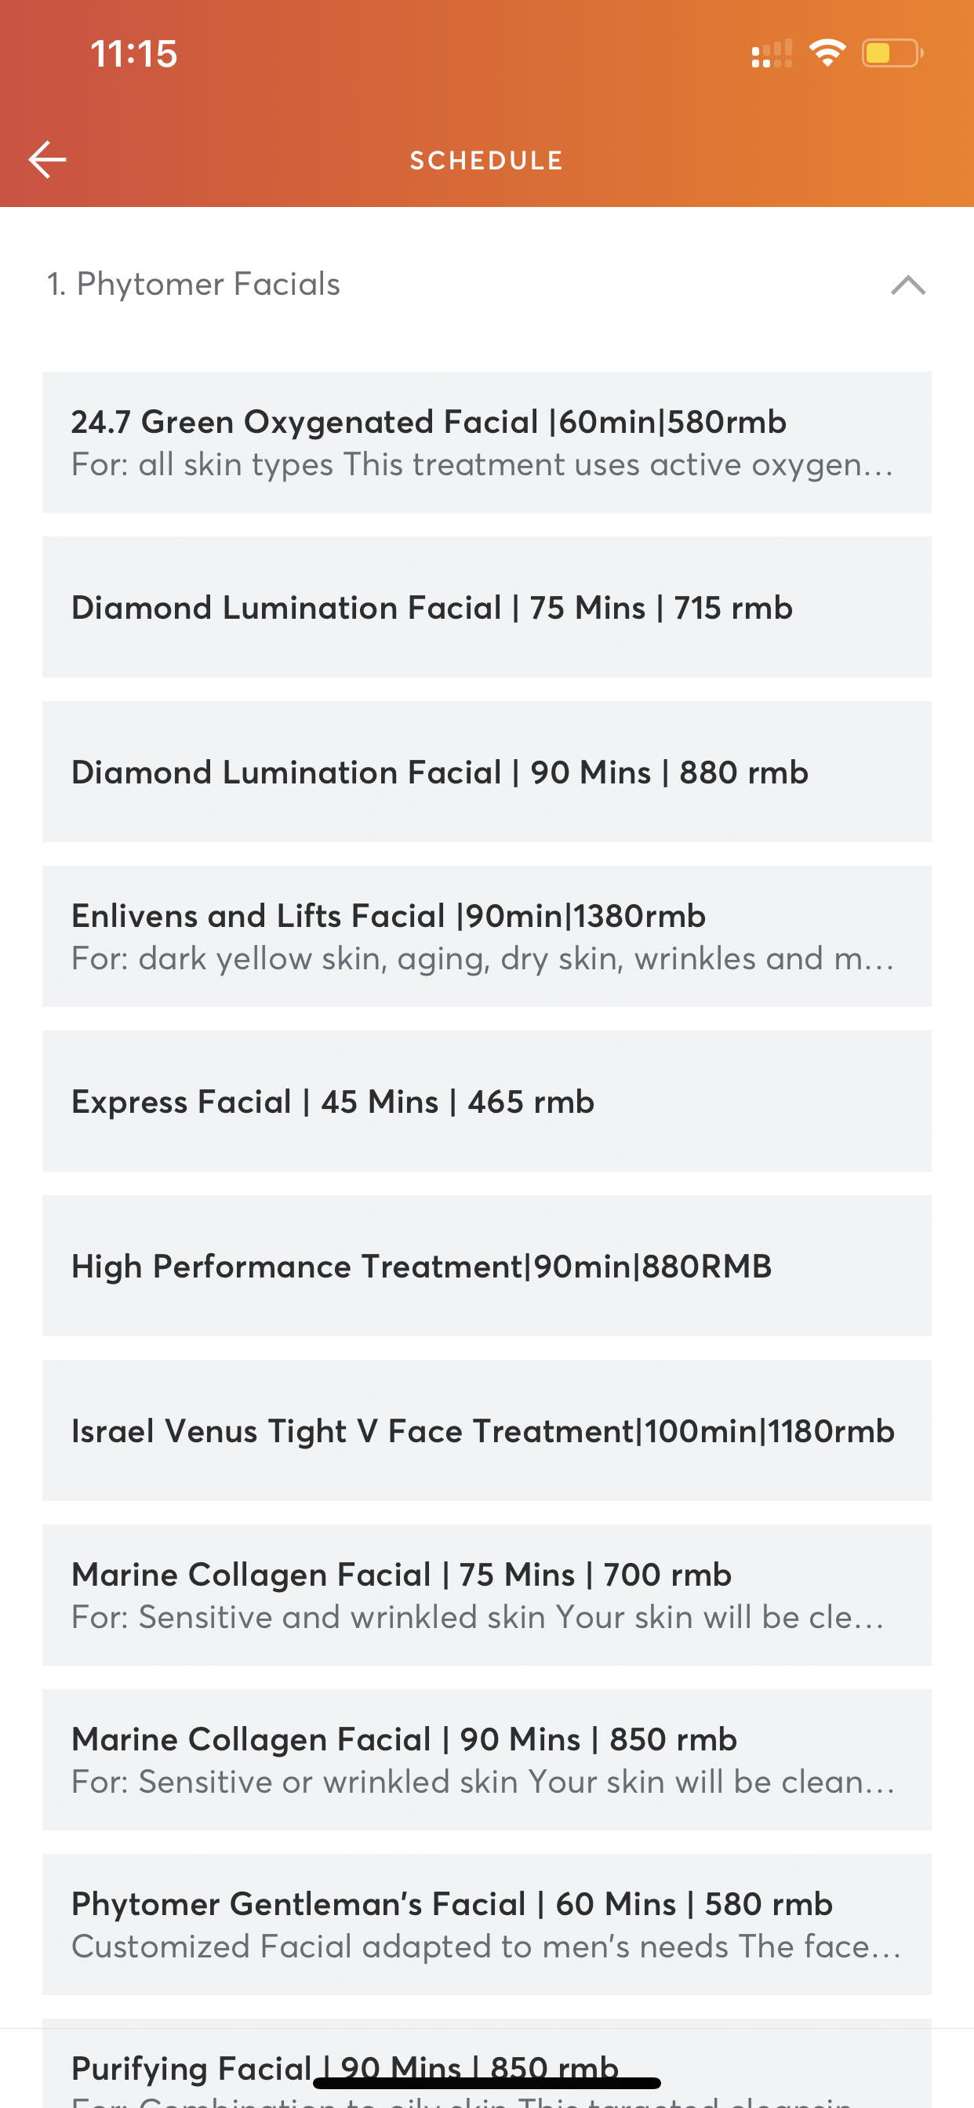The height and width of the screenshot is (2108, 974).
Task: Tap the battery indicator icon
Action: 892,53
